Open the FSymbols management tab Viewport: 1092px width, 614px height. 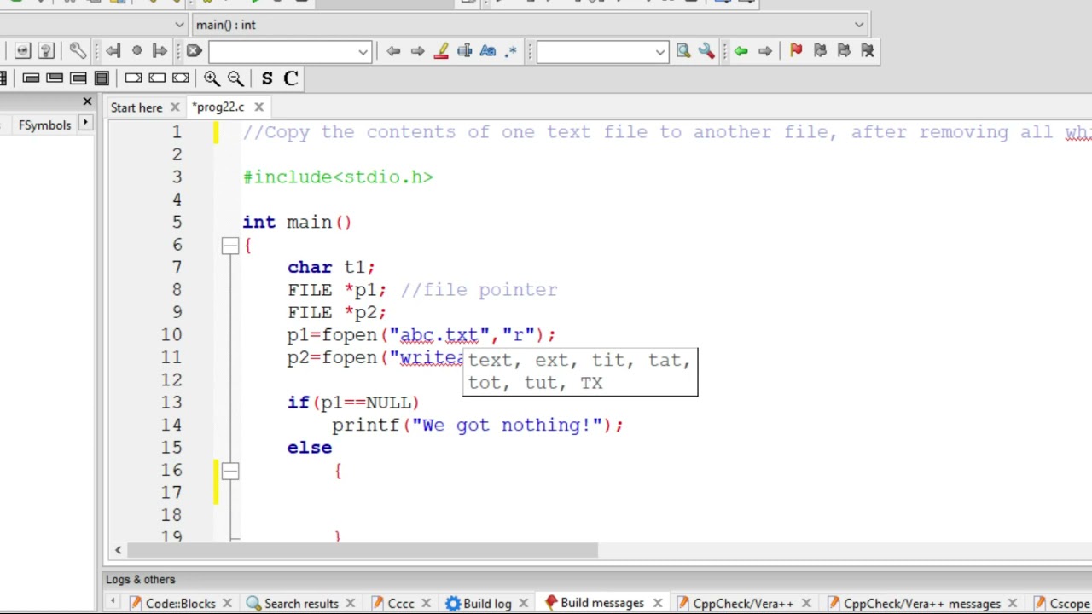[x=45, y=125]
